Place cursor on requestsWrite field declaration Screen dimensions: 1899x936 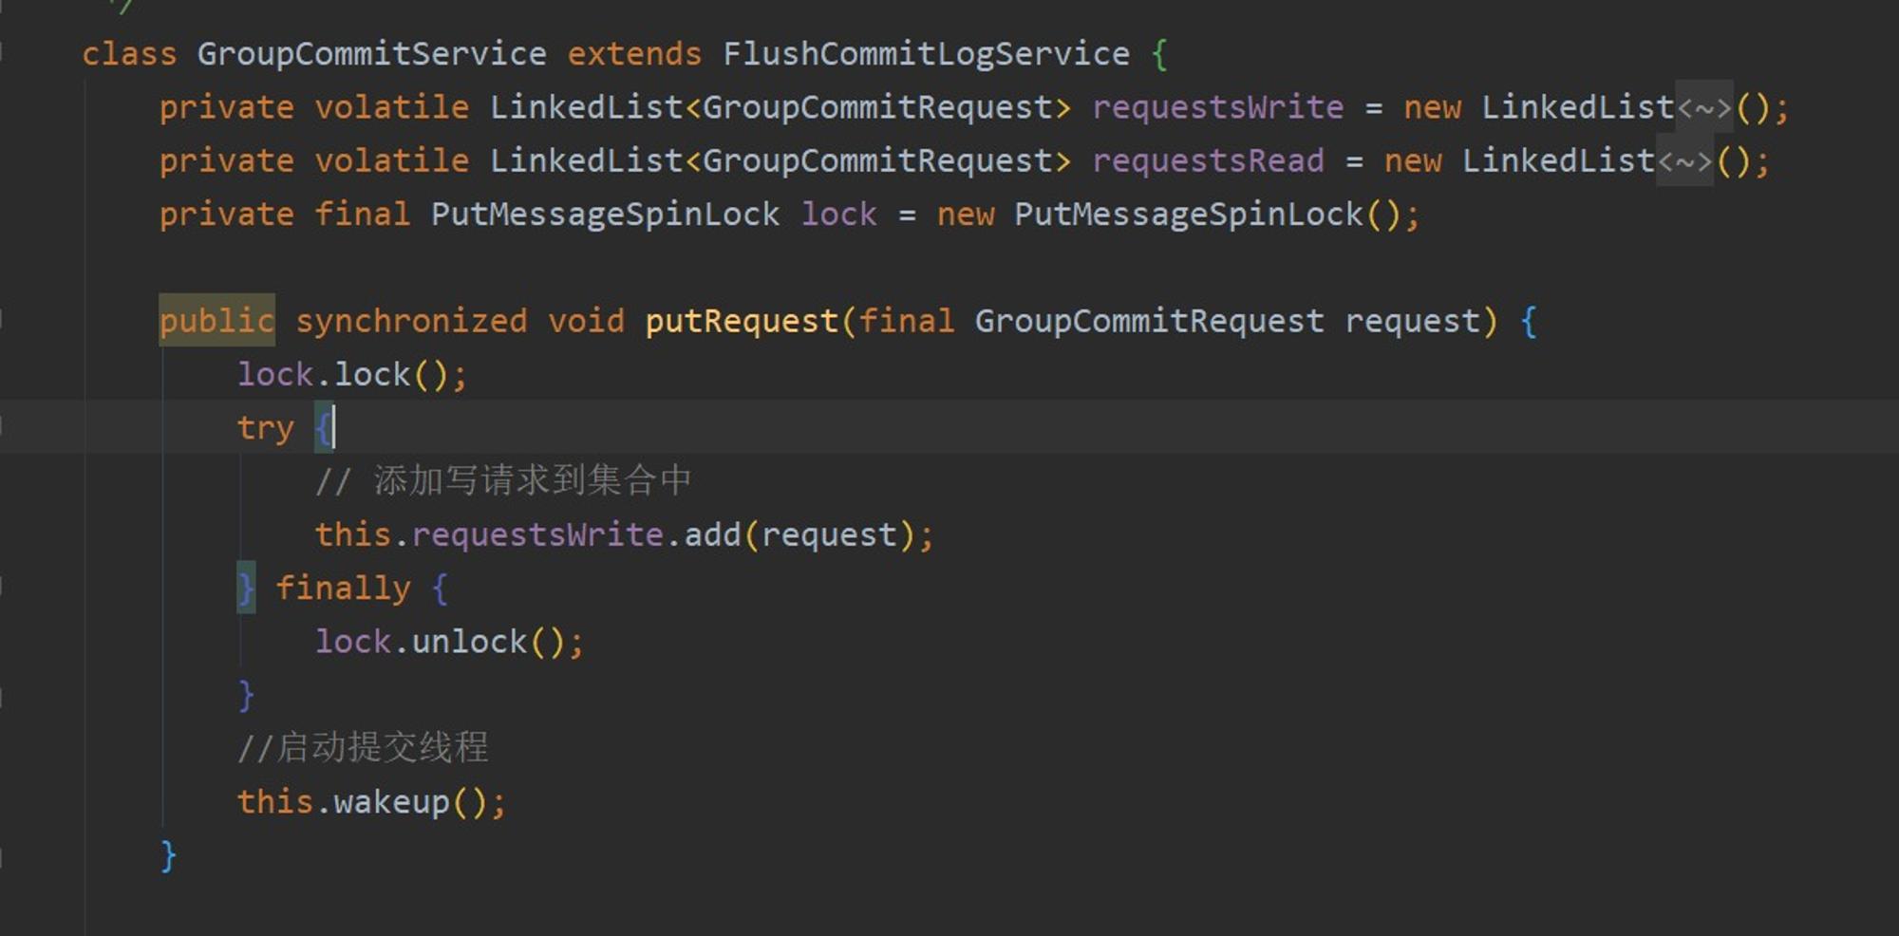point(1217,107)
